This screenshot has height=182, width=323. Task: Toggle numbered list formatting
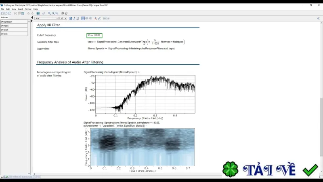coord(108,18)
